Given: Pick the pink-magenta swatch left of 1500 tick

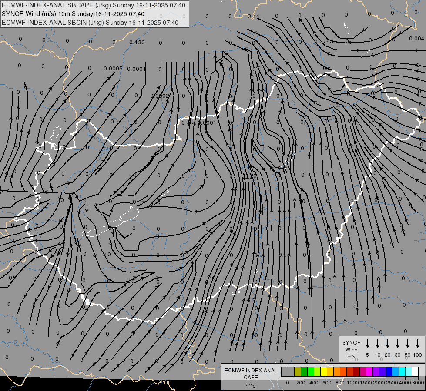Looking at the screenshot, I should tap(363, 372).
